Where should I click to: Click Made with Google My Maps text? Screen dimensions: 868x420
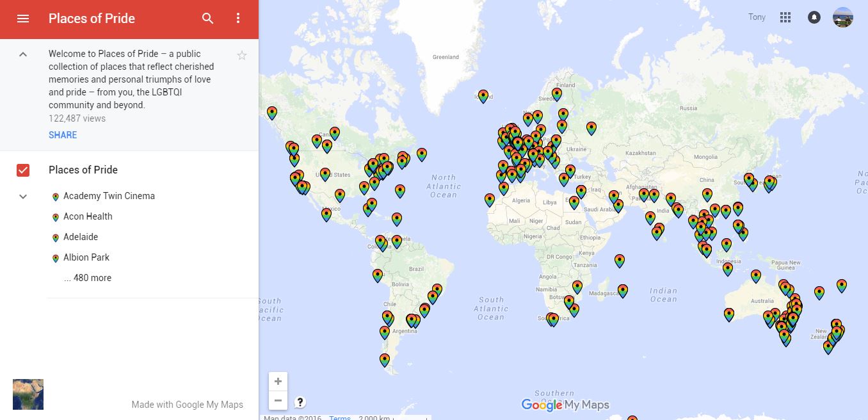[188, 404]
